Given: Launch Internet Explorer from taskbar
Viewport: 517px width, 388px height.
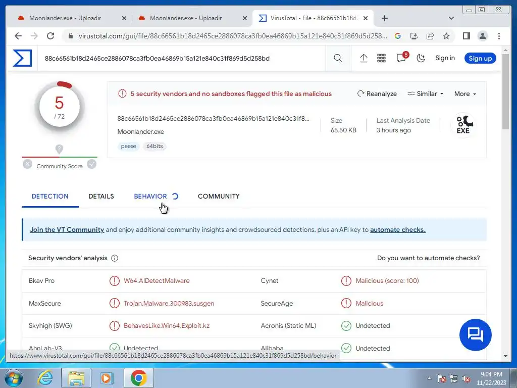Looking at the screenshot, I should pos(45,378).
